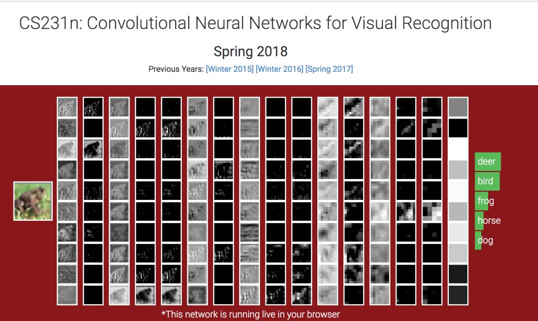
Task: Click the horse prediction bar
Action: click(x=479, y=220)
